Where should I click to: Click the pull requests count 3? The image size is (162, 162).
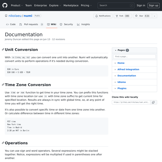tap(42, 24)
